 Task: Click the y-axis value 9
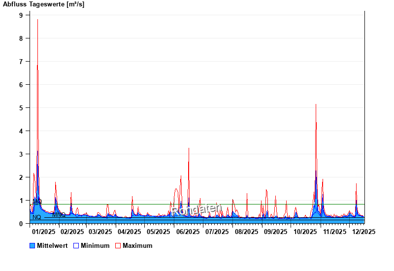click(x=21, y=15)
